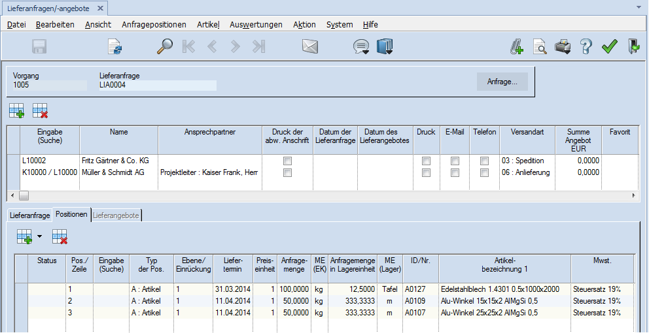Click the supplier grid horizontal scrollbar thumb
Viewport: 649px width, 333px height.
24,195
